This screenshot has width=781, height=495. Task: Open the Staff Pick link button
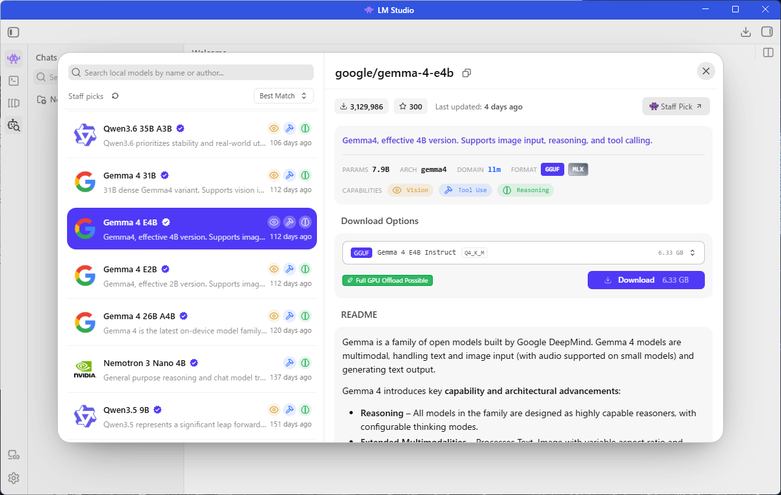pos(676,106)
